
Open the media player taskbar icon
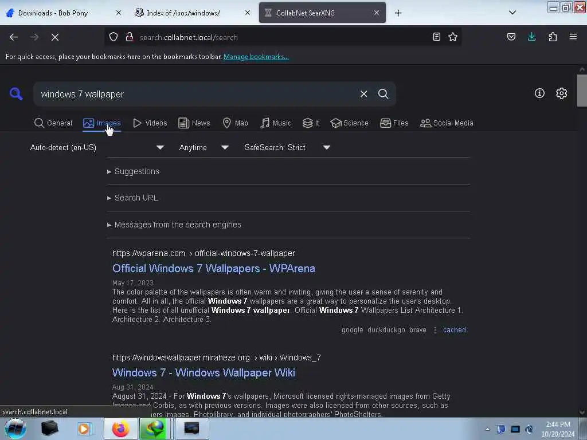[84, 429]
